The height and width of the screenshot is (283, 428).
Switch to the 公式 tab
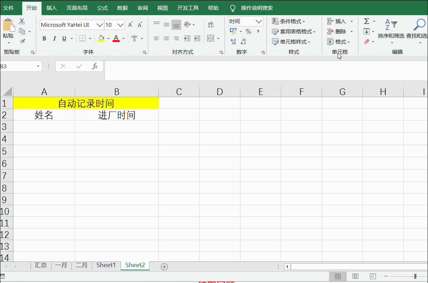(102, 8)
